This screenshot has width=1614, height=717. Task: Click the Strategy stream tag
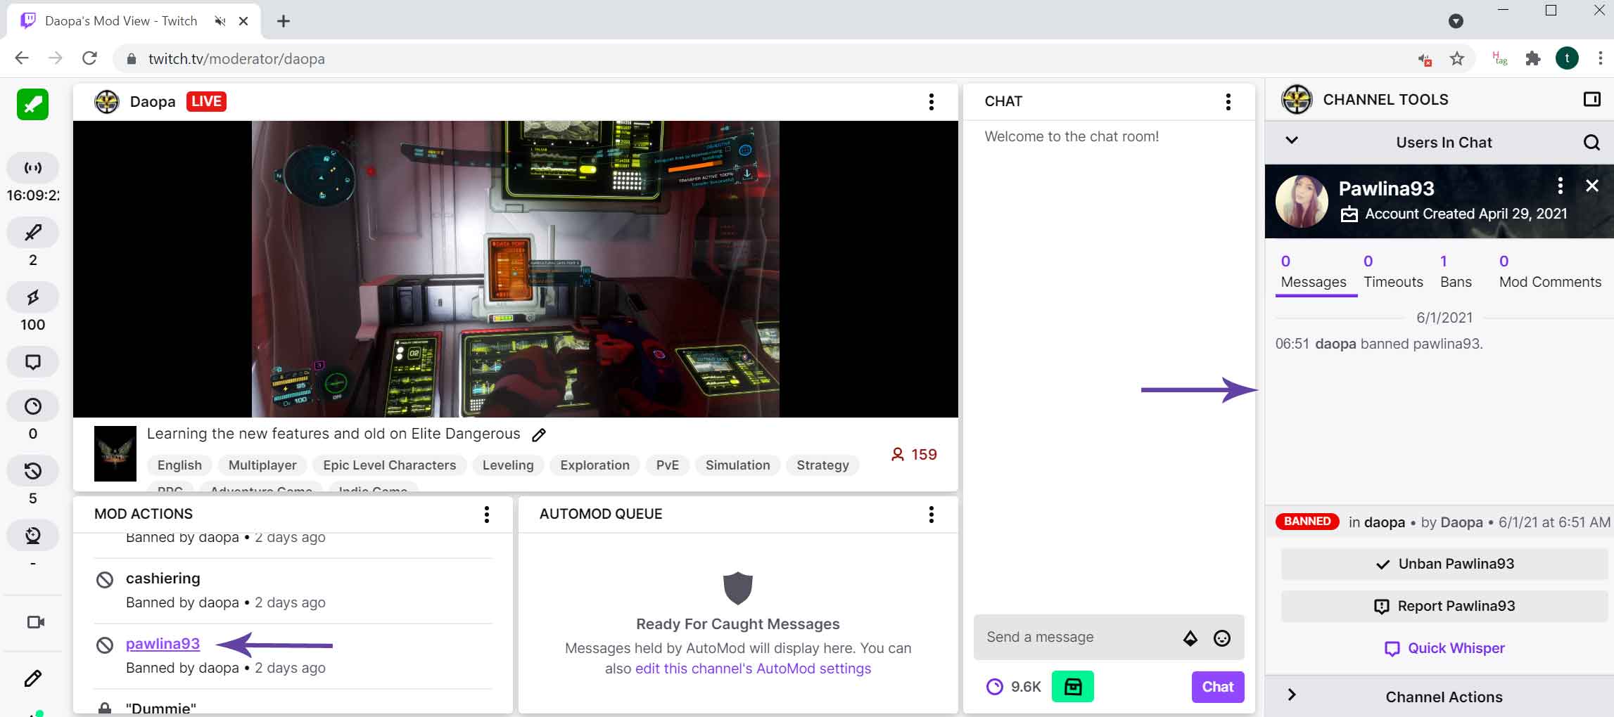[x=822, y=465]
